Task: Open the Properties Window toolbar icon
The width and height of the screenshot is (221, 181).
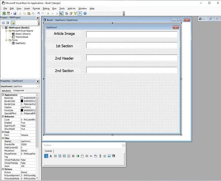Action: point(71,13)
